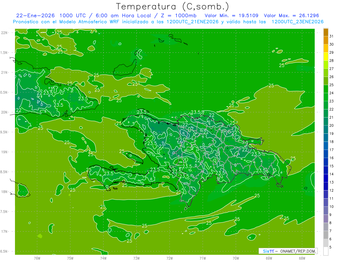Click the '72W' longitude axis label
The image size is (339, 262).
tap(169, 258)
